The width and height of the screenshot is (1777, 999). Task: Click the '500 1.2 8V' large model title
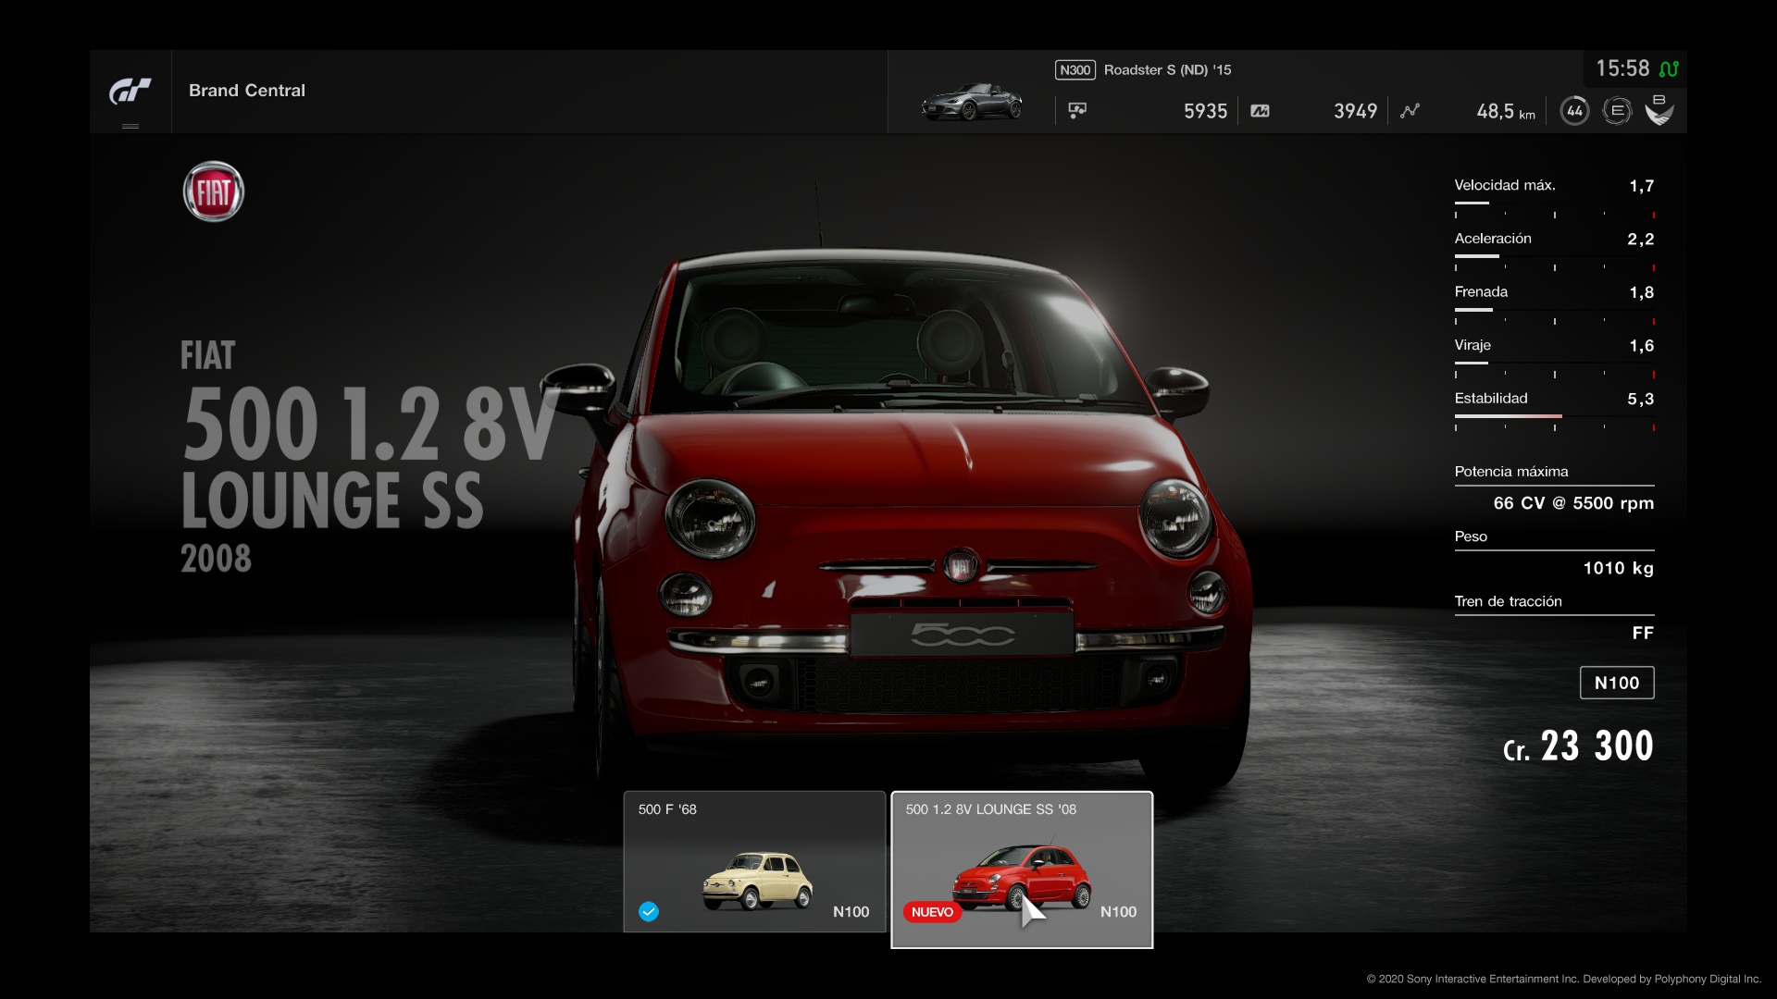370,424
